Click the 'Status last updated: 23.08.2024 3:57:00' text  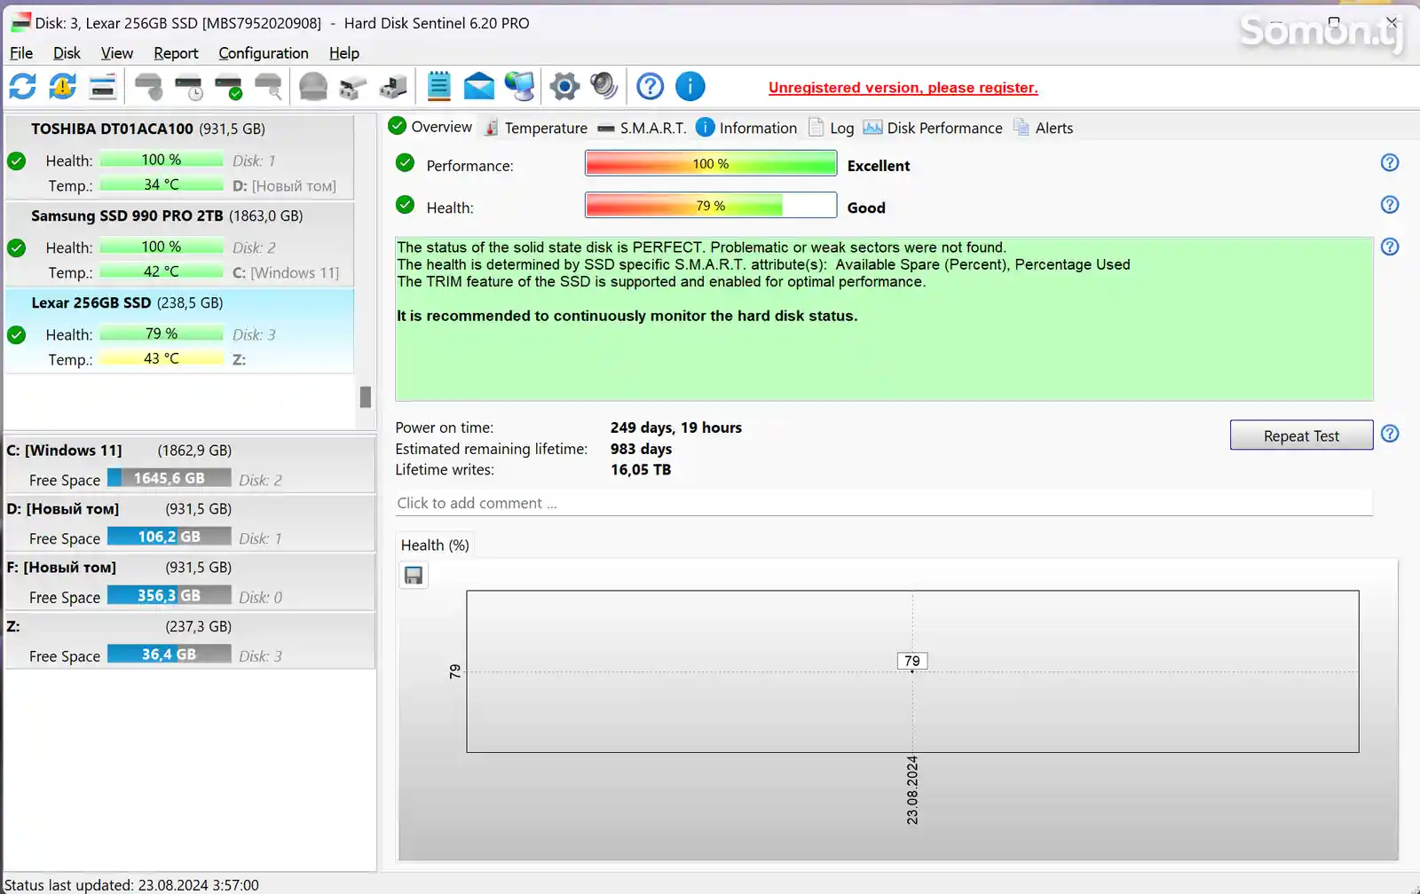click(x=131, y=885)
